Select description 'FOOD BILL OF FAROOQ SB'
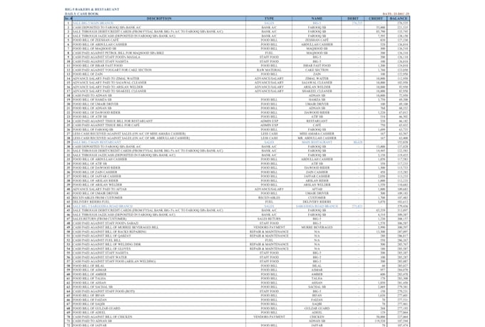The image size is (485, 327). click(93, 130)
